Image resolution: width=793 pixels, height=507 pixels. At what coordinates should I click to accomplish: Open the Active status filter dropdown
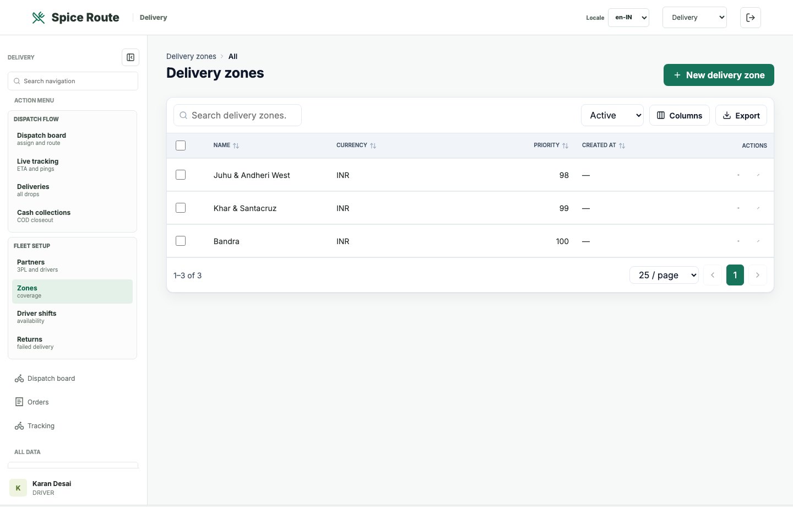click(612, 115)
